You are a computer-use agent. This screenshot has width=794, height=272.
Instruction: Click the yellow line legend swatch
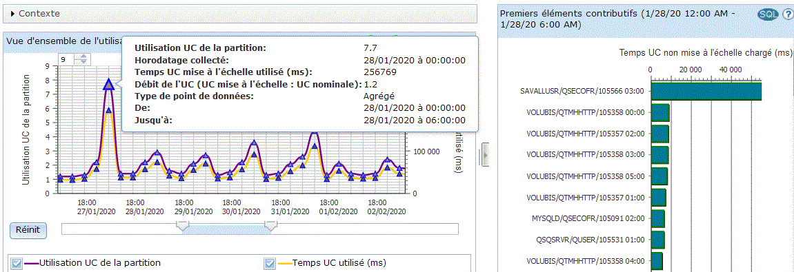click(286, 263)
